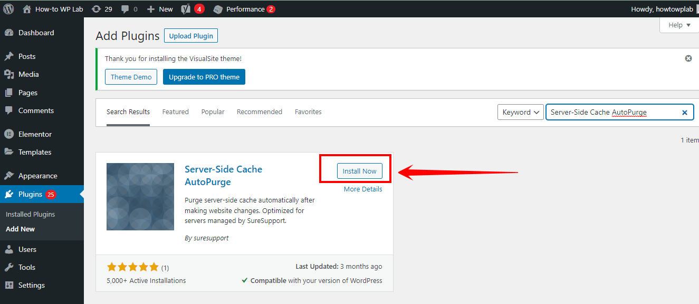This screenshot has height=304, width=699.
Task: Click the '5,000+ Active Installations' text
Action: (146, 281)
